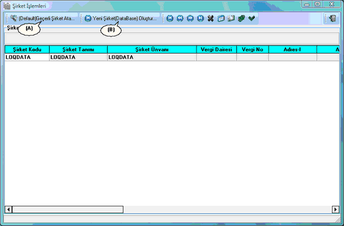Click empty Adres-I cell in LOQDATA row
The height and width of the screenshot is (226, 344).
[293, 57]
